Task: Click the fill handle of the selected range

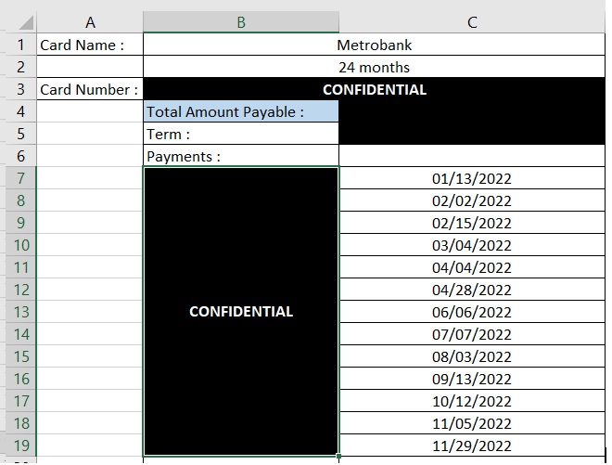Action: click(338, 456)
